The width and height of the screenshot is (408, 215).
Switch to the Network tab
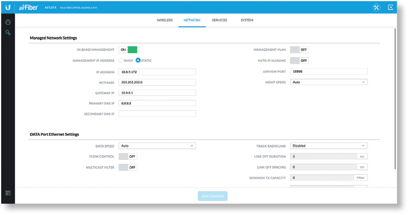(192, 20)
